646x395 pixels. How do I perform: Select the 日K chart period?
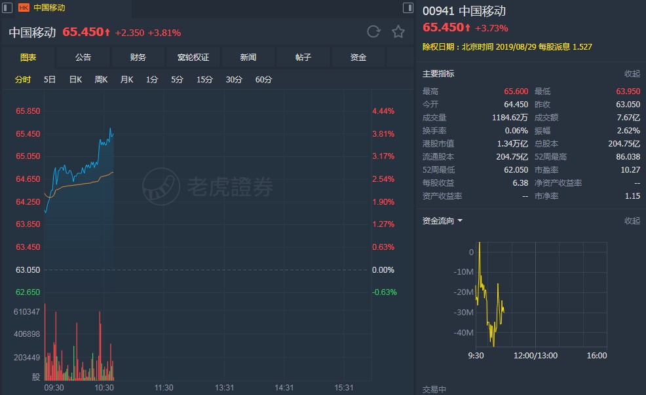point(75,80)
